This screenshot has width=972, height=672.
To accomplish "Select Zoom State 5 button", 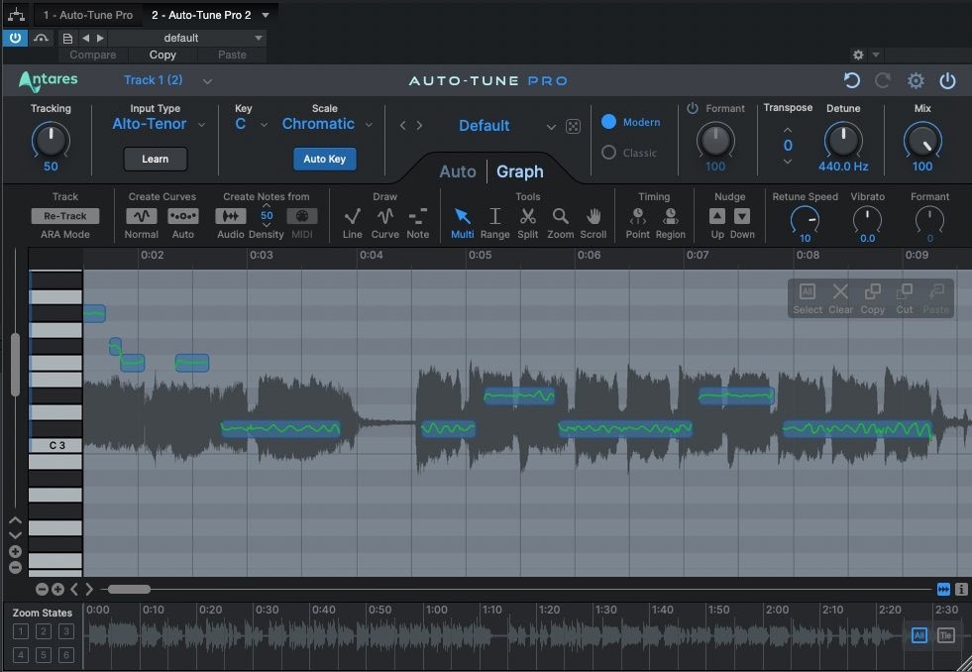I will 44,654.
